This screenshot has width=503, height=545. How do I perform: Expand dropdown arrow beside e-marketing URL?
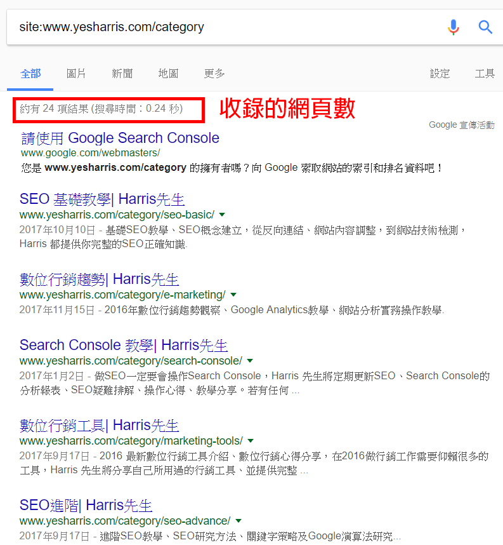pyautogui.click(x=233, y=295)
